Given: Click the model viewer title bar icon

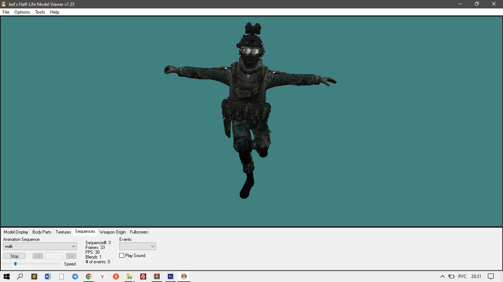Looking at the screenshot, I should tap(4, 4).
